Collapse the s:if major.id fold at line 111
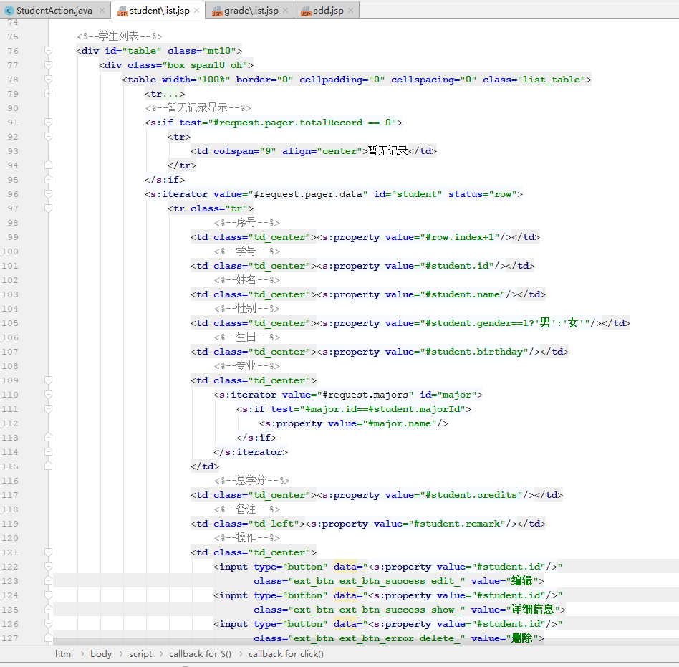The image size is (679, 667). click(49, 409)
